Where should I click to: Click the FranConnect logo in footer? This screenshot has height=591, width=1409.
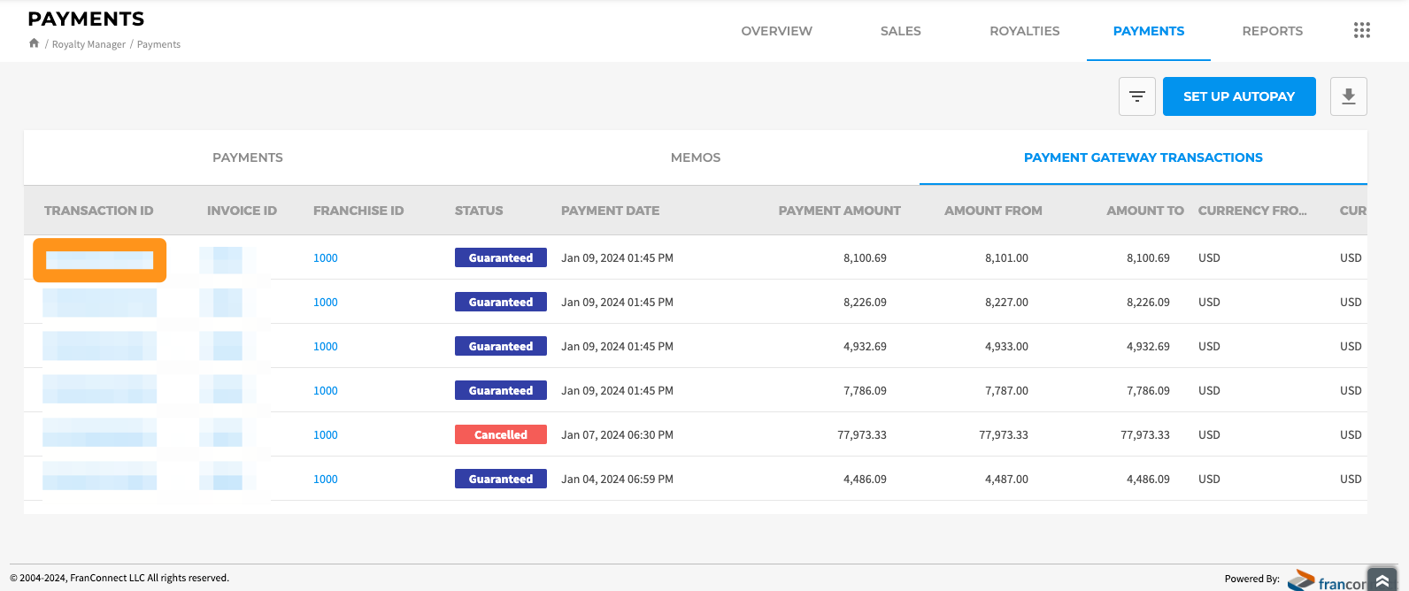tap(1328, 580)
